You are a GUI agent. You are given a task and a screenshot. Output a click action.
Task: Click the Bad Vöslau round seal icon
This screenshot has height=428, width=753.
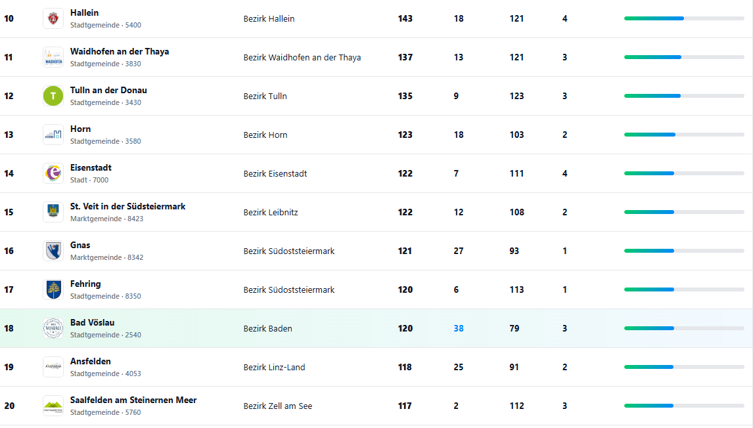[53, 328]
